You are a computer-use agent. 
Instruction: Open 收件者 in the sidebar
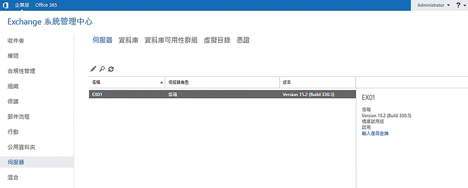pyautogui.click(x=16, y=41)
